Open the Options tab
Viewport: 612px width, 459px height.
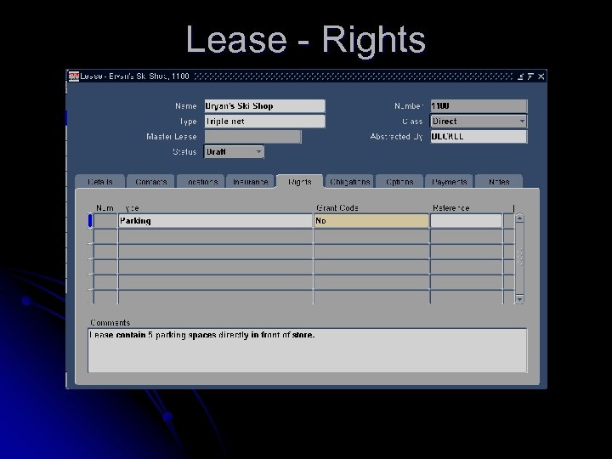(399, 182)
